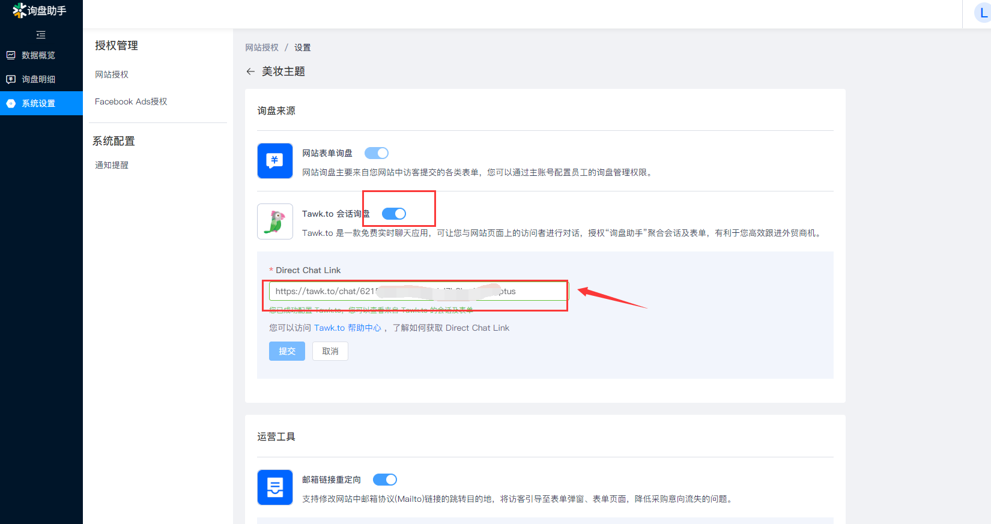
Task: Open the user avatar in top right
Action: click(x=983, y=12)
